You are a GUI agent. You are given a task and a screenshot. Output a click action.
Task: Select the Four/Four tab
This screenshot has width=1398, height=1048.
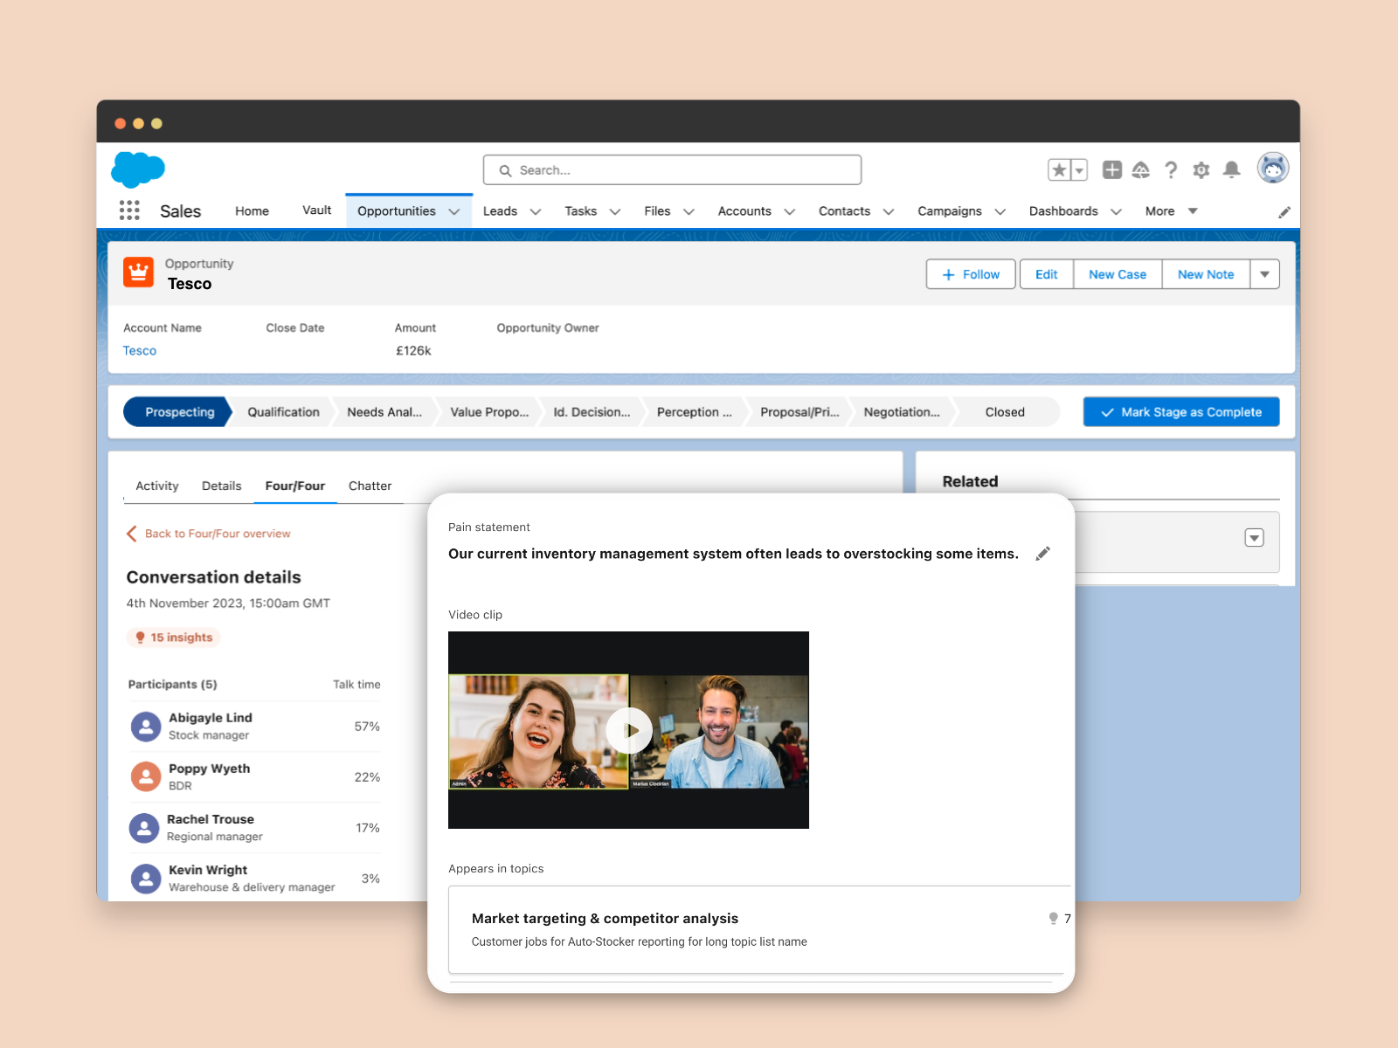pyautogui.click(x=295, y=486)
